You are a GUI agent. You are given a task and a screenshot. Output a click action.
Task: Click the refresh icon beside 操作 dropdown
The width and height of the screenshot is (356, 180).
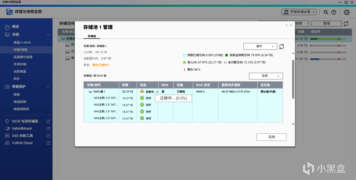tap(282, 46)
